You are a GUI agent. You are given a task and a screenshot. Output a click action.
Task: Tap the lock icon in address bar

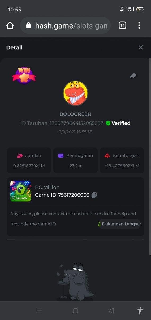28,25
